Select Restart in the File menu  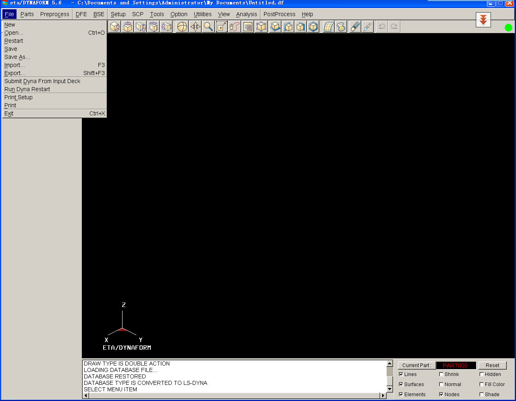(54, 41)
